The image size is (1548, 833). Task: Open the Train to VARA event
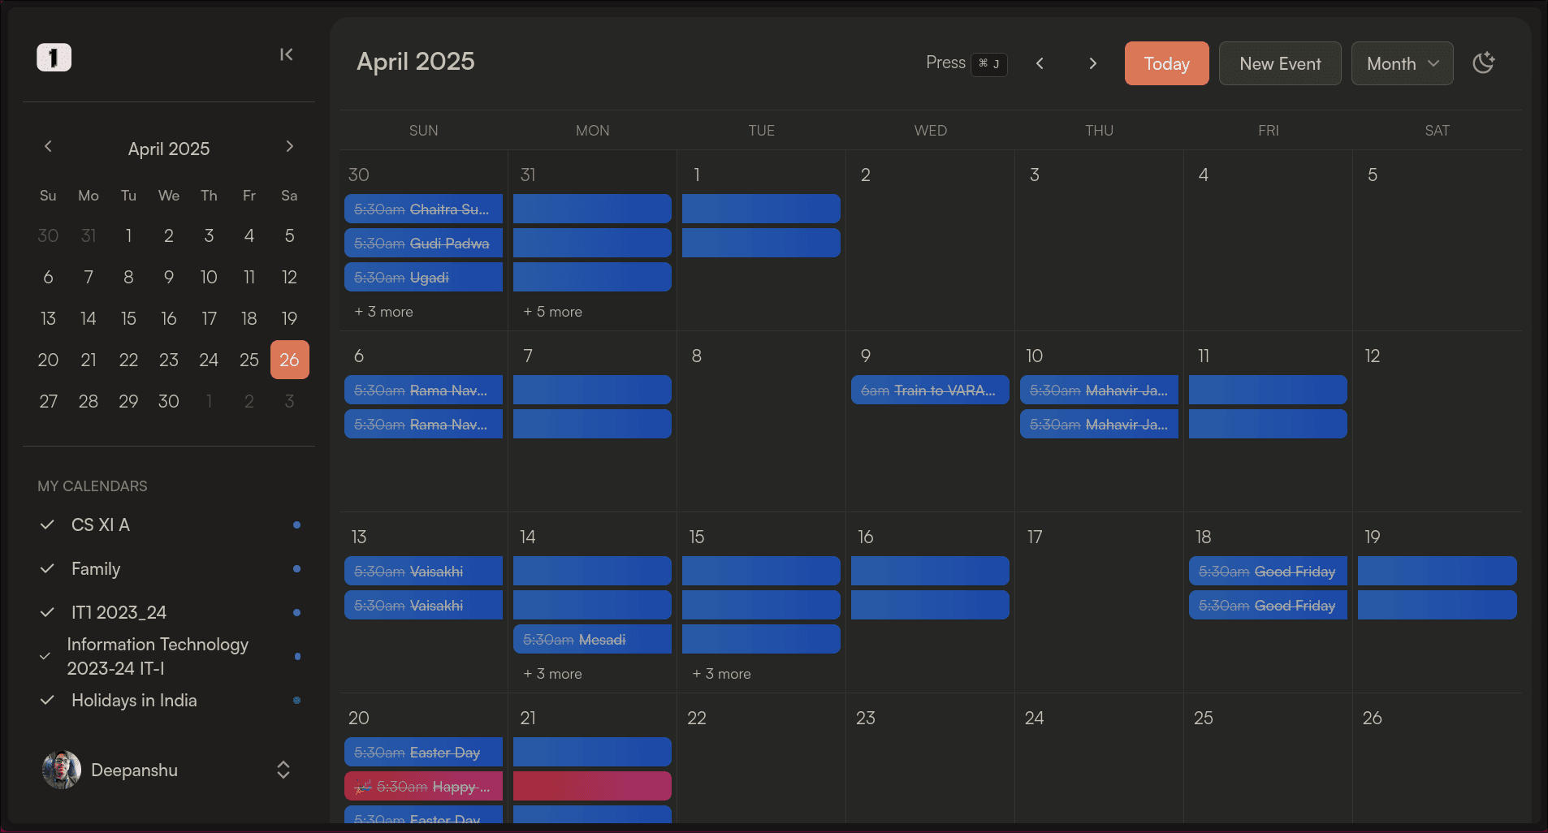(929, 391)
